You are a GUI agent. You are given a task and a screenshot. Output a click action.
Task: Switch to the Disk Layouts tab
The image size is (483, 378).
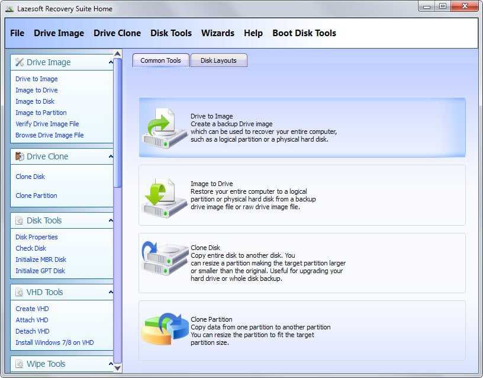click(218, 60)
